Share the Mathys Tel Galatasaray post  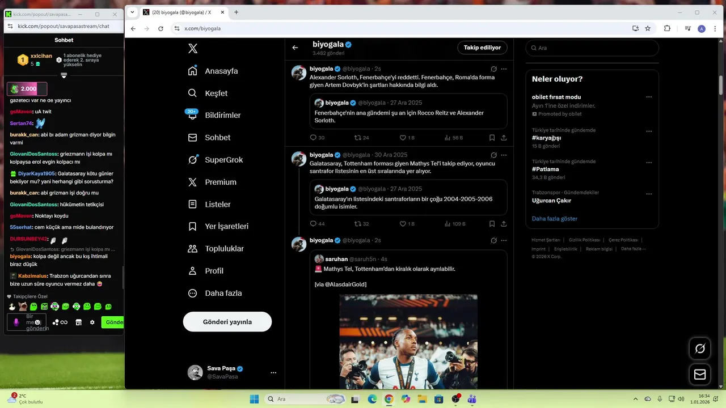[x=504, y=224]
